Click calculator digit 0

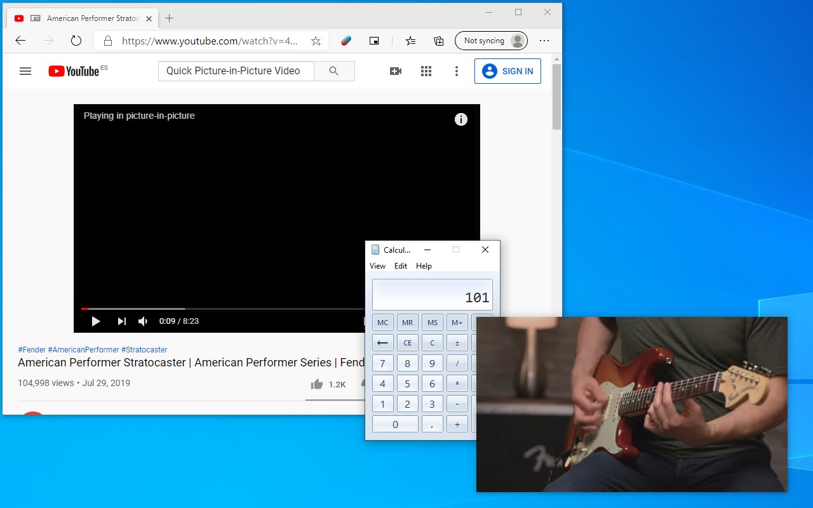pos(395,424)
